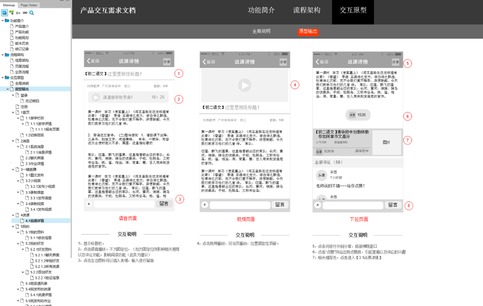
Task: Open the 全局说明 sub-navigation item
Action: (261, 31)
